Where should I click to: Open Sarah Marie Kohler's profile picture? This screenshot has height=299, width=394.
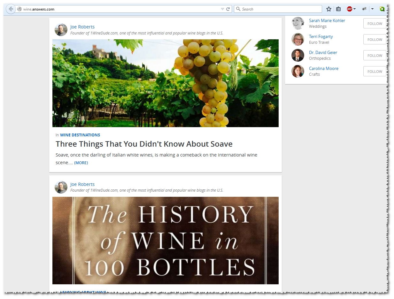298,23
